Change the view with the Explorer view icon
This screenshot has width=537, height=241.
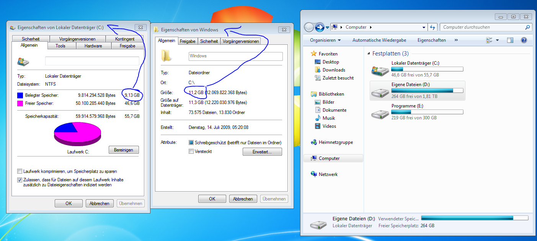489,40
